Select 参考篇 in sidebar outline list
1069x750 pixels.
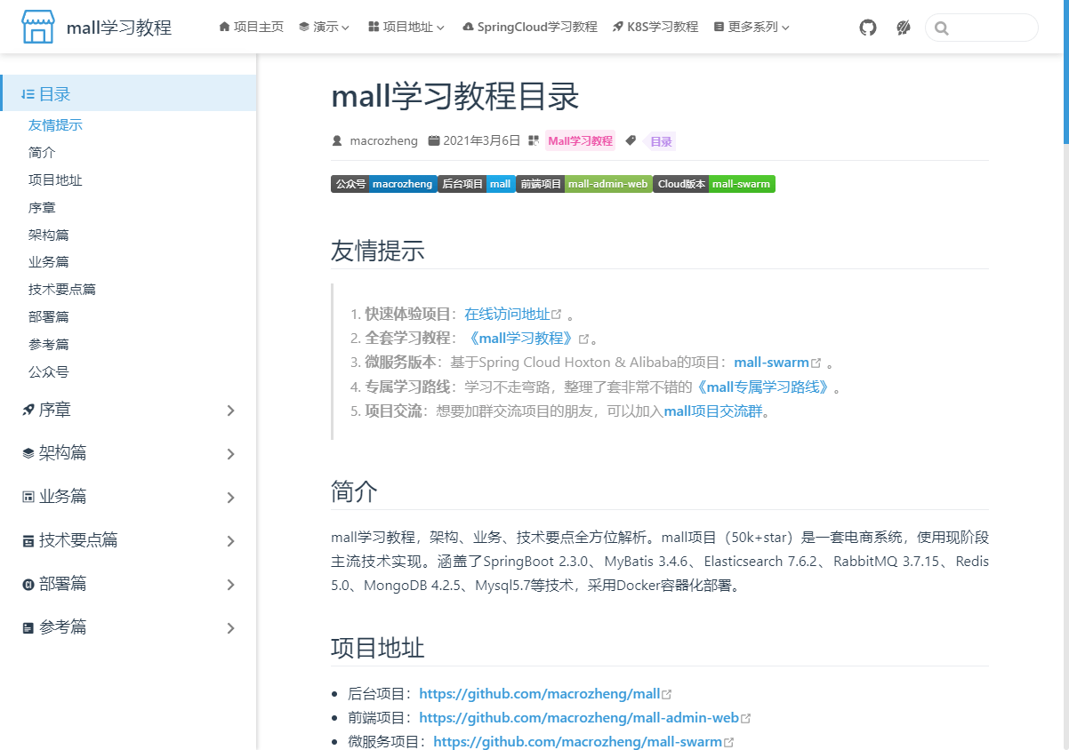49,345
